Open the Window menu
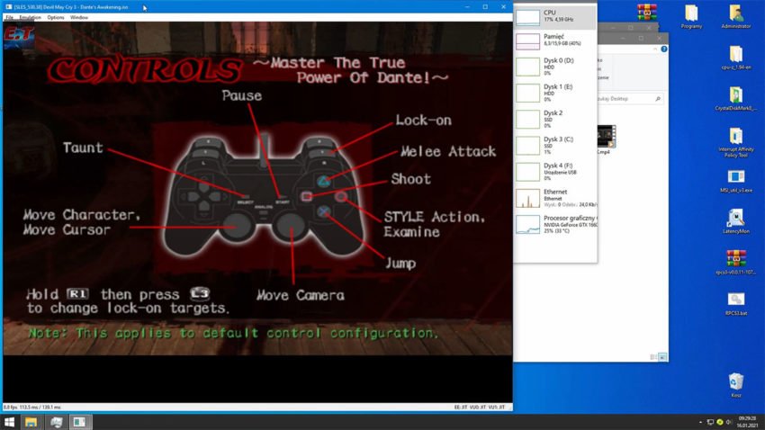Screen dimensions: 765x430 (x=79, y=17)
